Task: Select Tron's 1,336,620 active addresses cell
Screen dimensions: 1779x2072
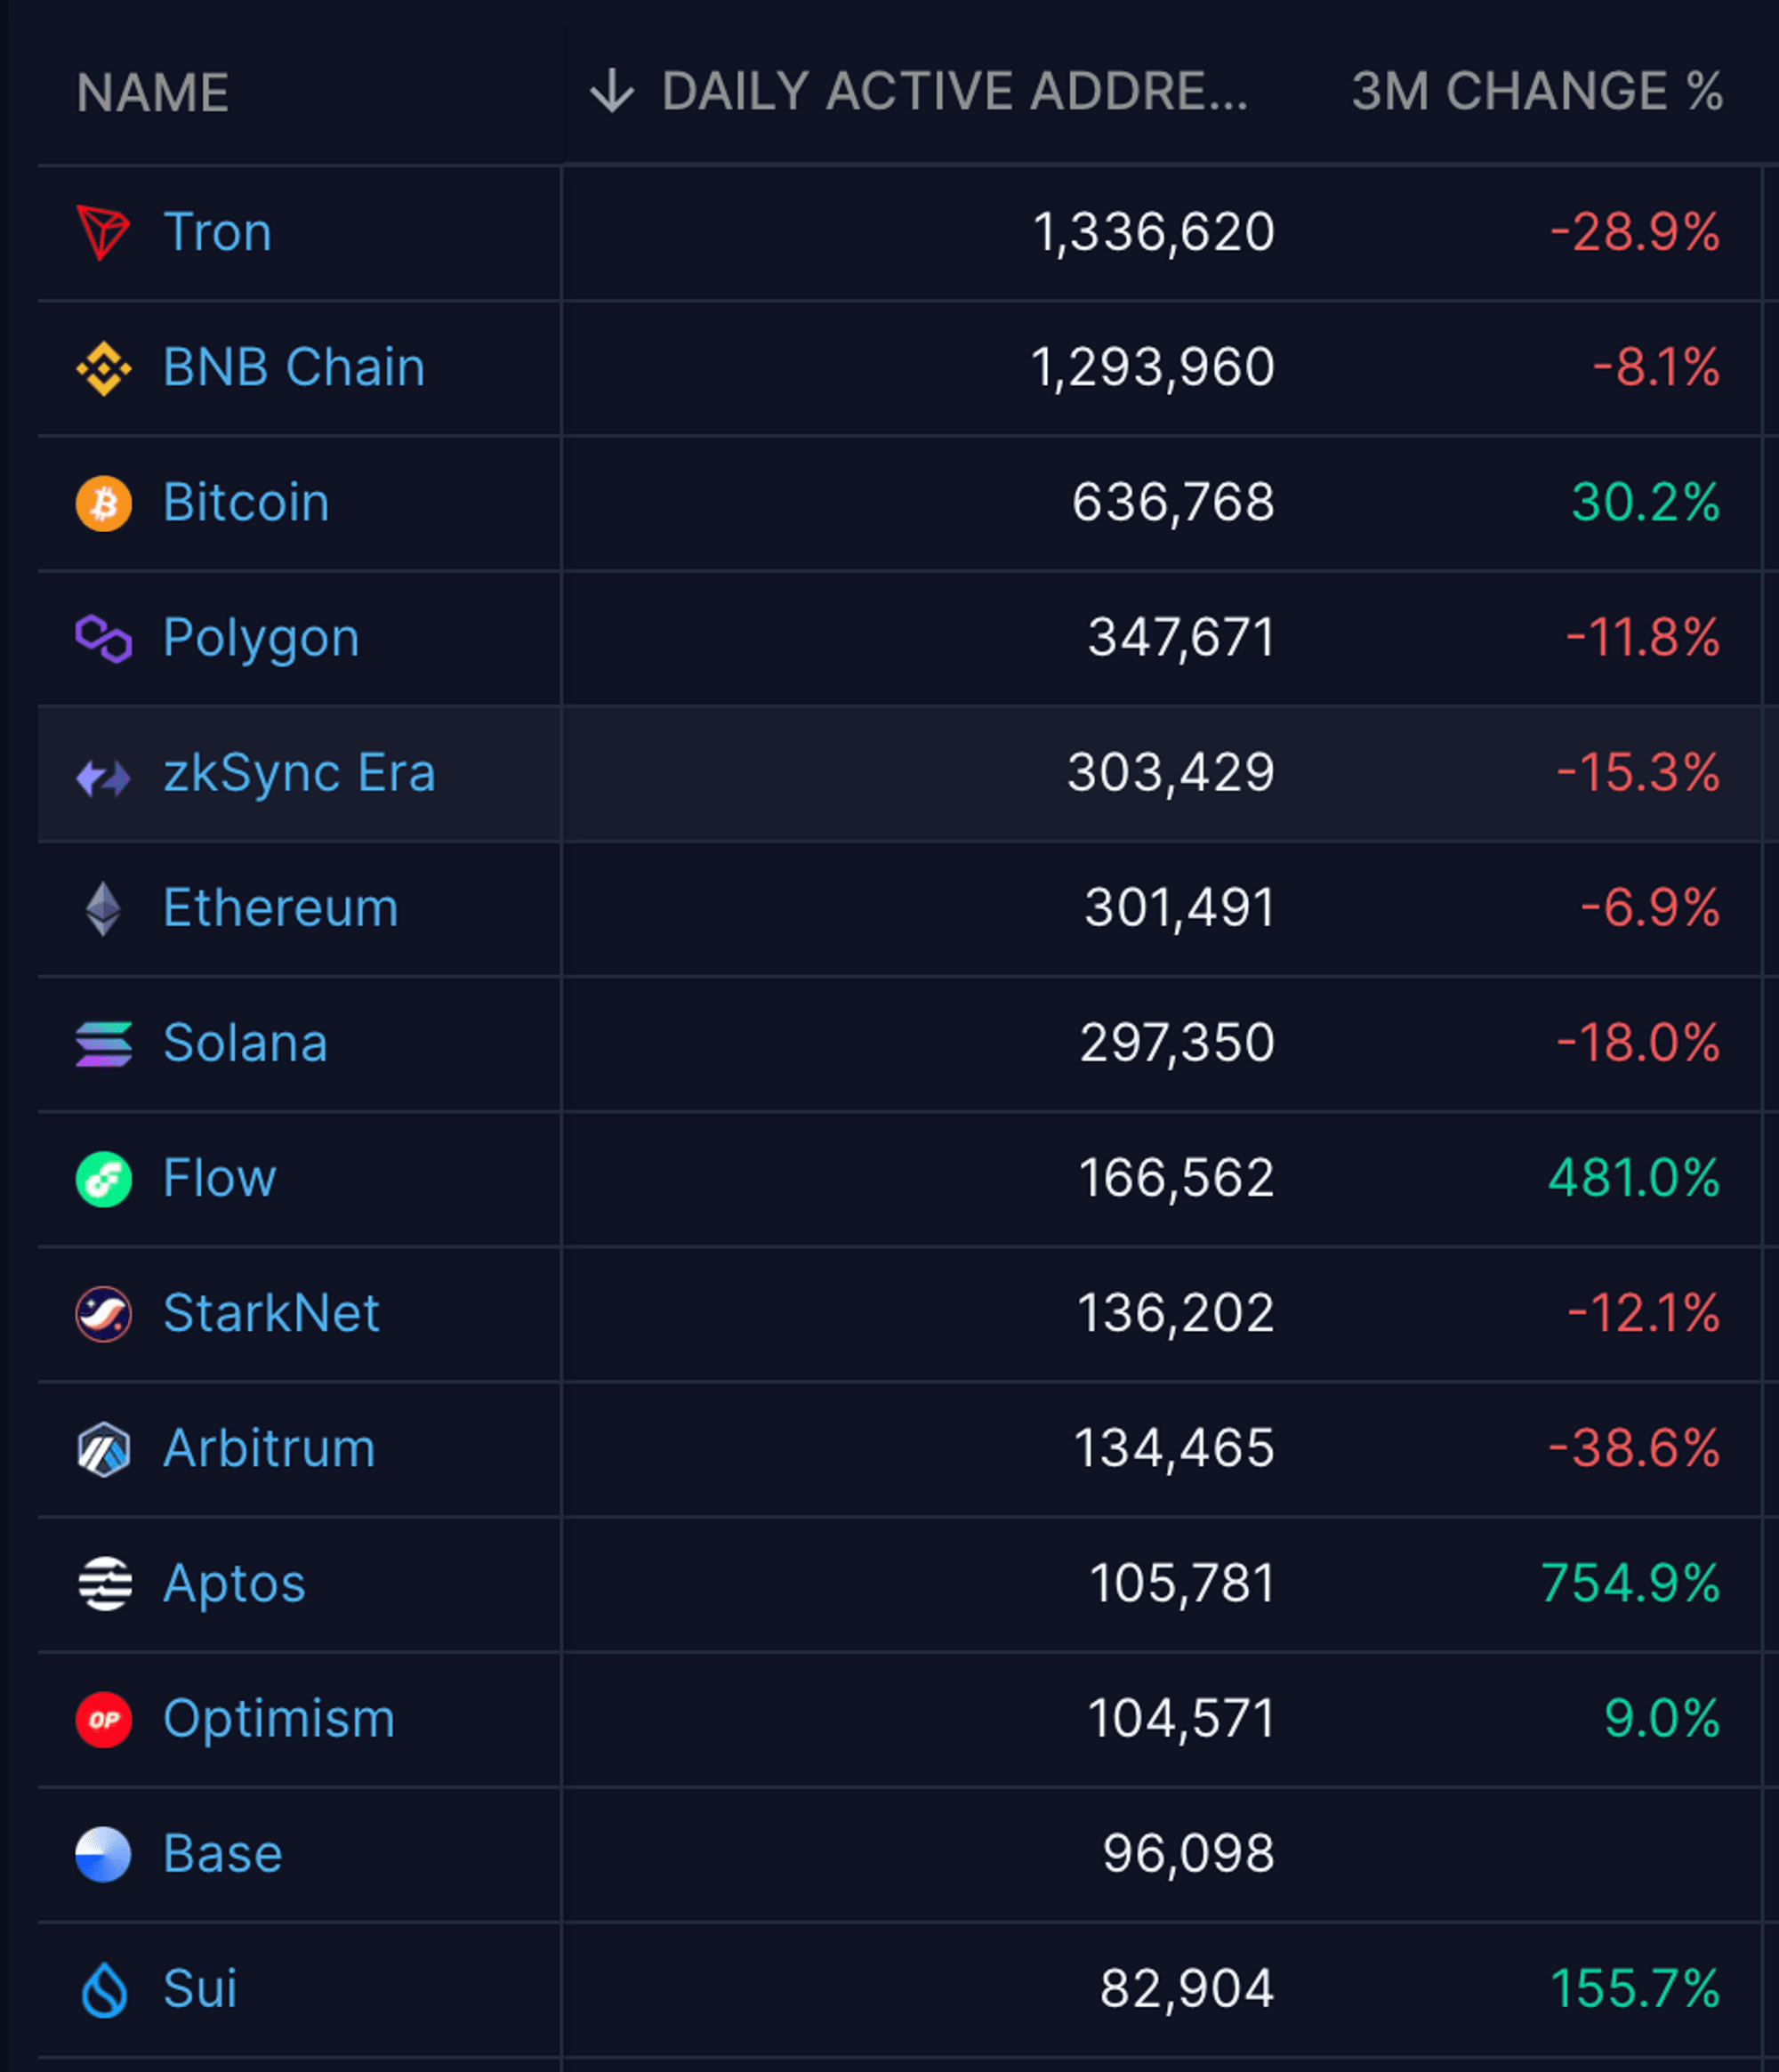Action: click(1153, 232)
